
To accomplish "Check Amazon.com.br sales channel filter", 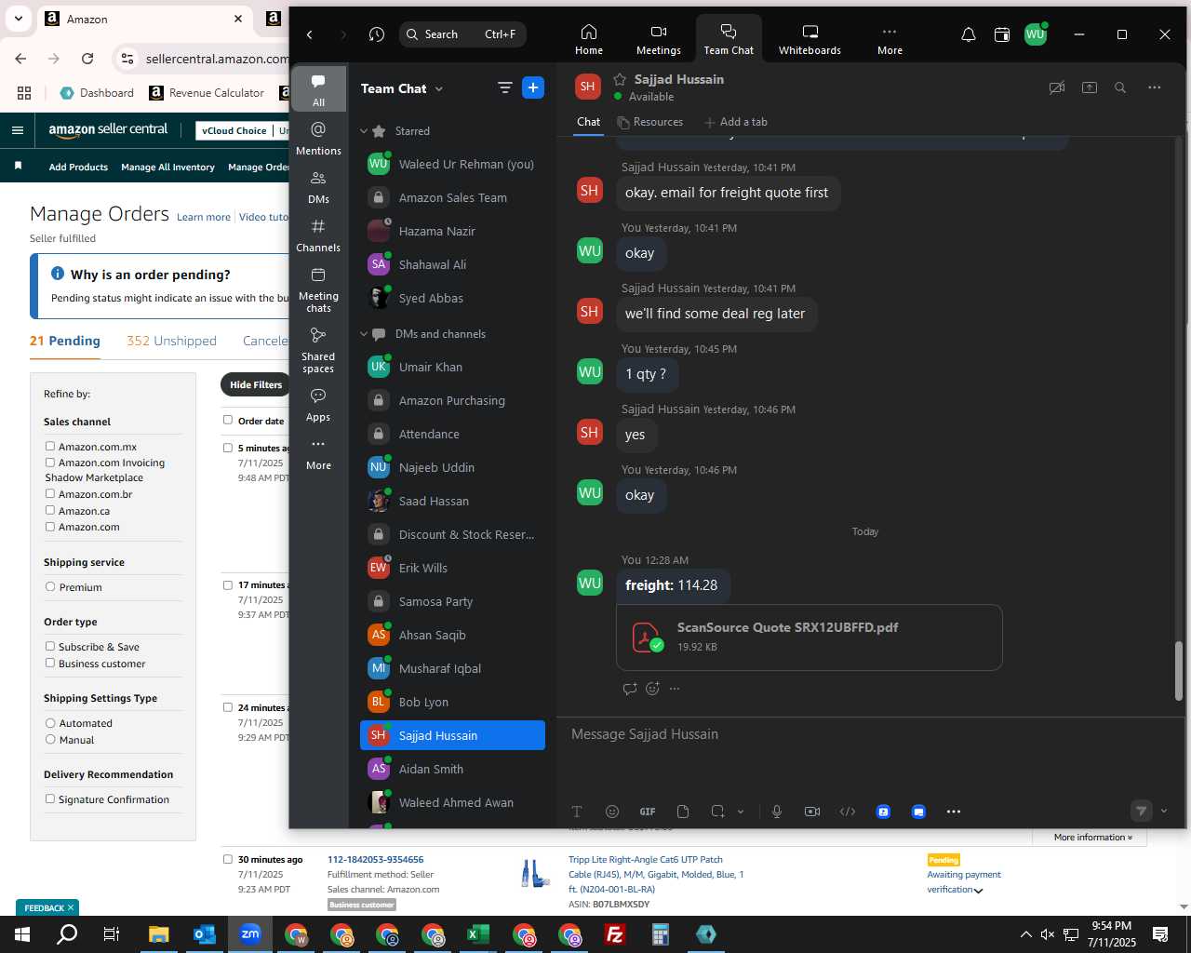I will 50,494.
